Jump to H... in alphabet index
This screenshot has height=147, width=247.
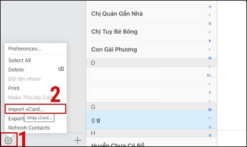(x=210, y=75)
